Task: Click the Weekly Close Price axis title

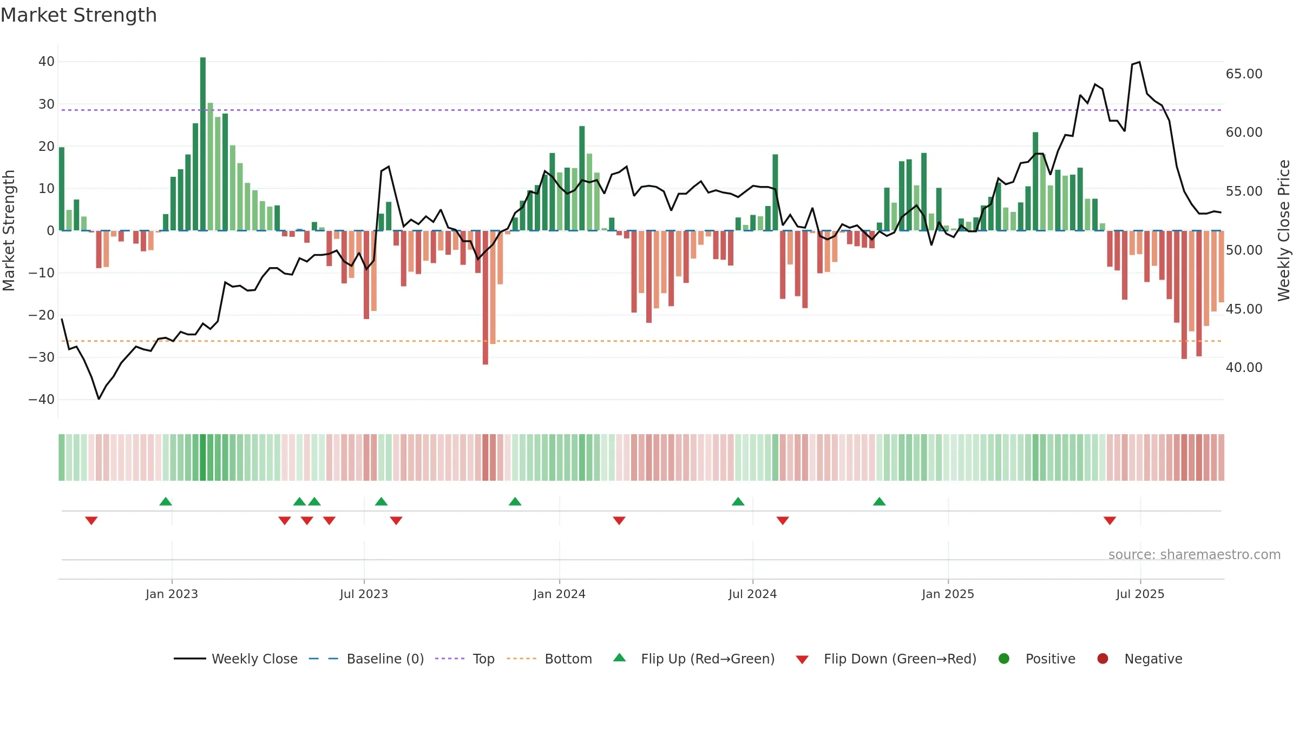Action: (1284, 230)
